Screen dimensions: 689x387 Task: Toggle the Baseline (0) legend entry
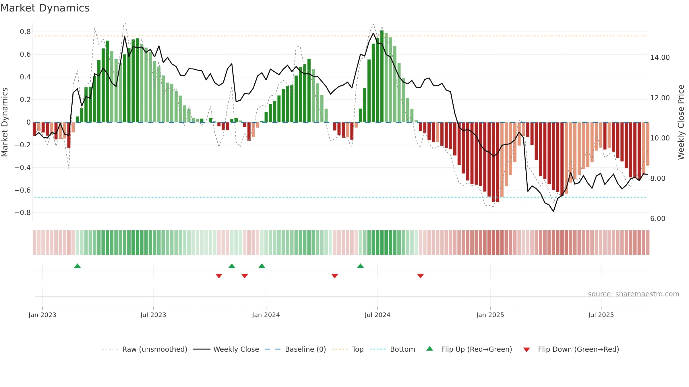[295, 349]
